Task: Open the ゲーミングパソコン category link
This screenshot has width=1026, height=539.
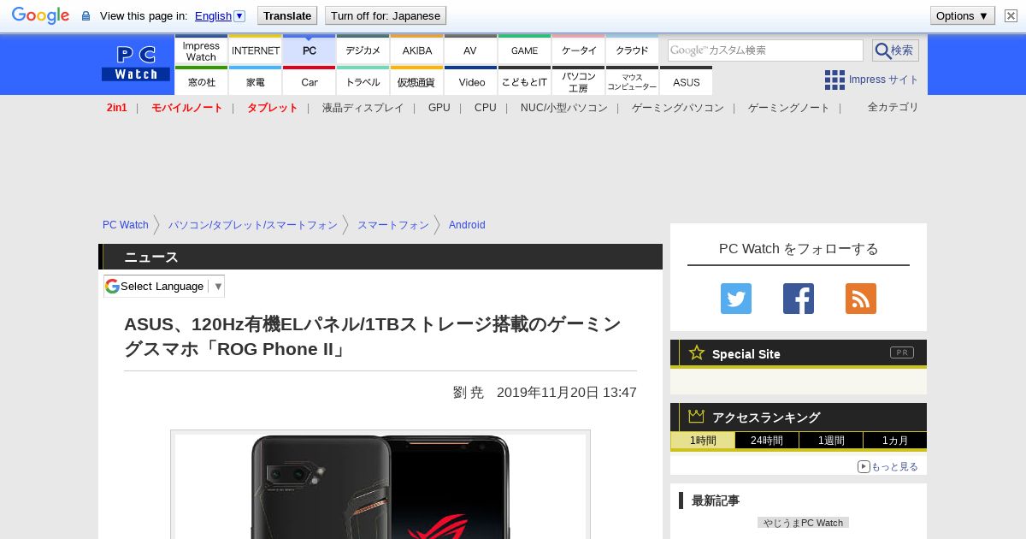Action: [x=678, y=108]
